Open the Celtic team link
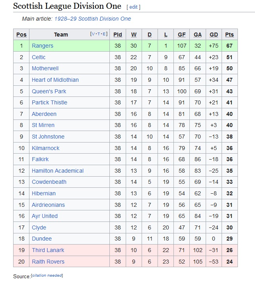 (39, 57)
